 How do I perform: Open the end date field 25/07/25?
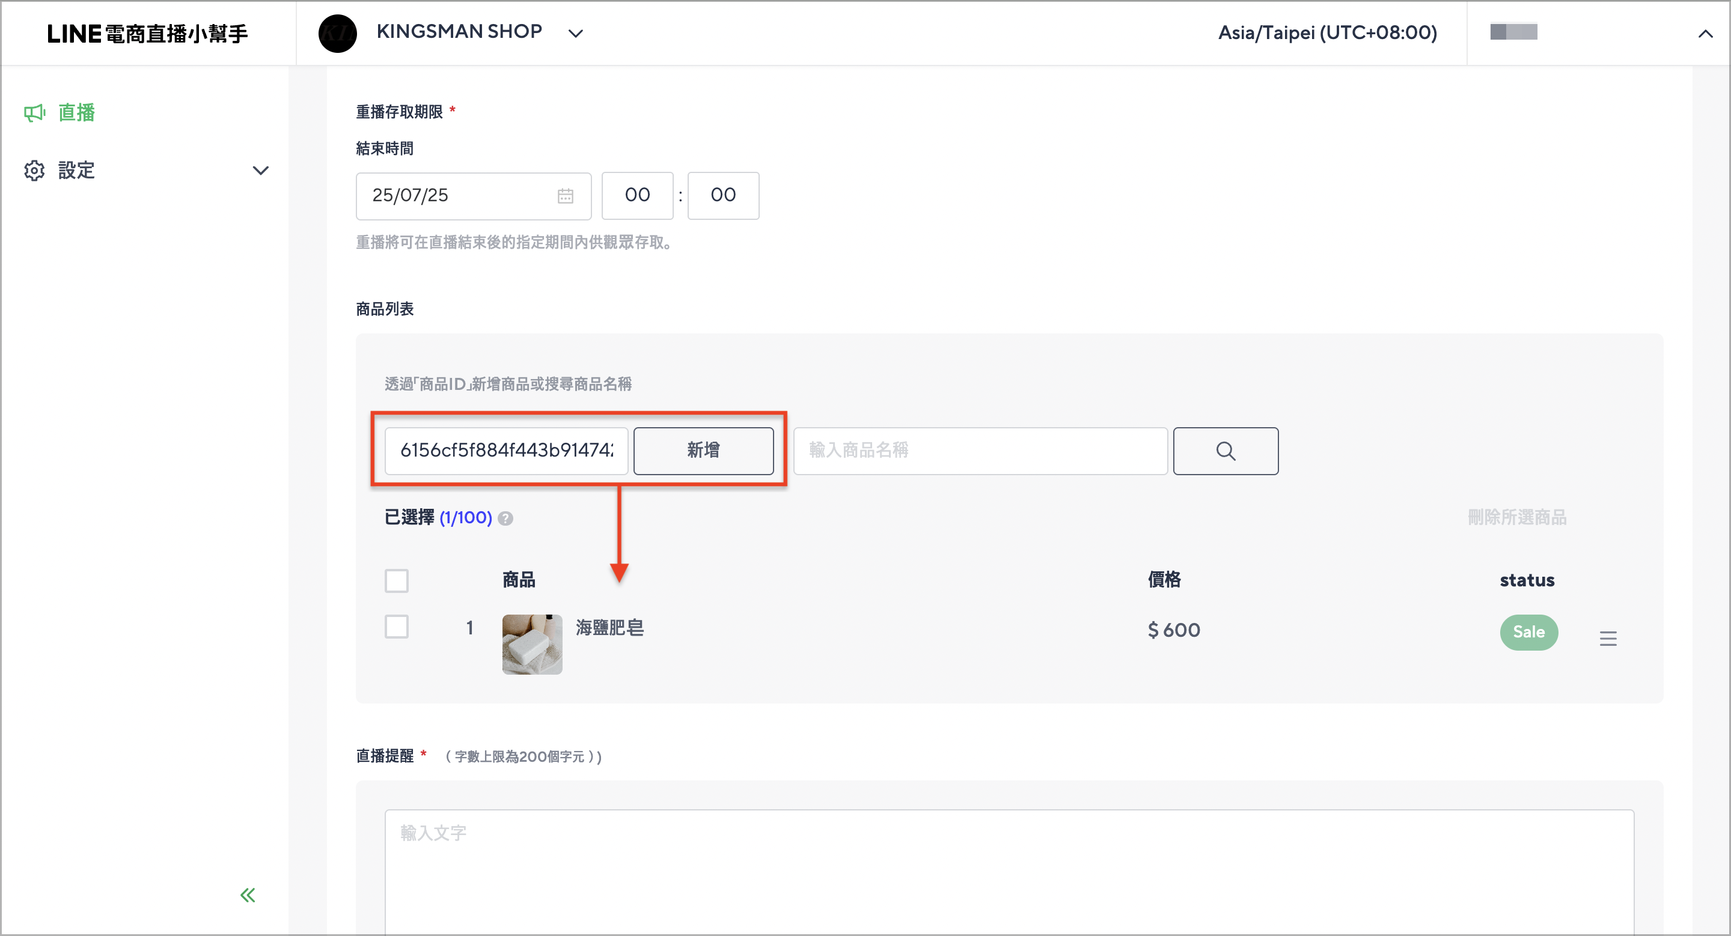click(x=474, y=195)
